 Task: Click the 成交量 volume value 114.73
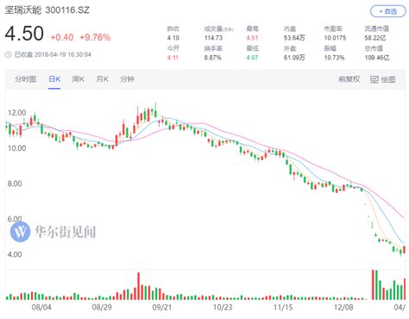tap(213, 38)
